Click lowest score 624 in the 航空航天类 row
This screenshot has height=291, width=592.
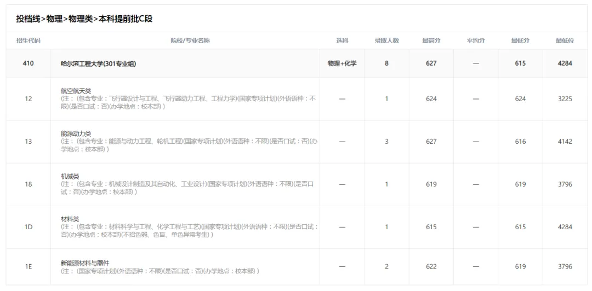click(x=520, y=99)
